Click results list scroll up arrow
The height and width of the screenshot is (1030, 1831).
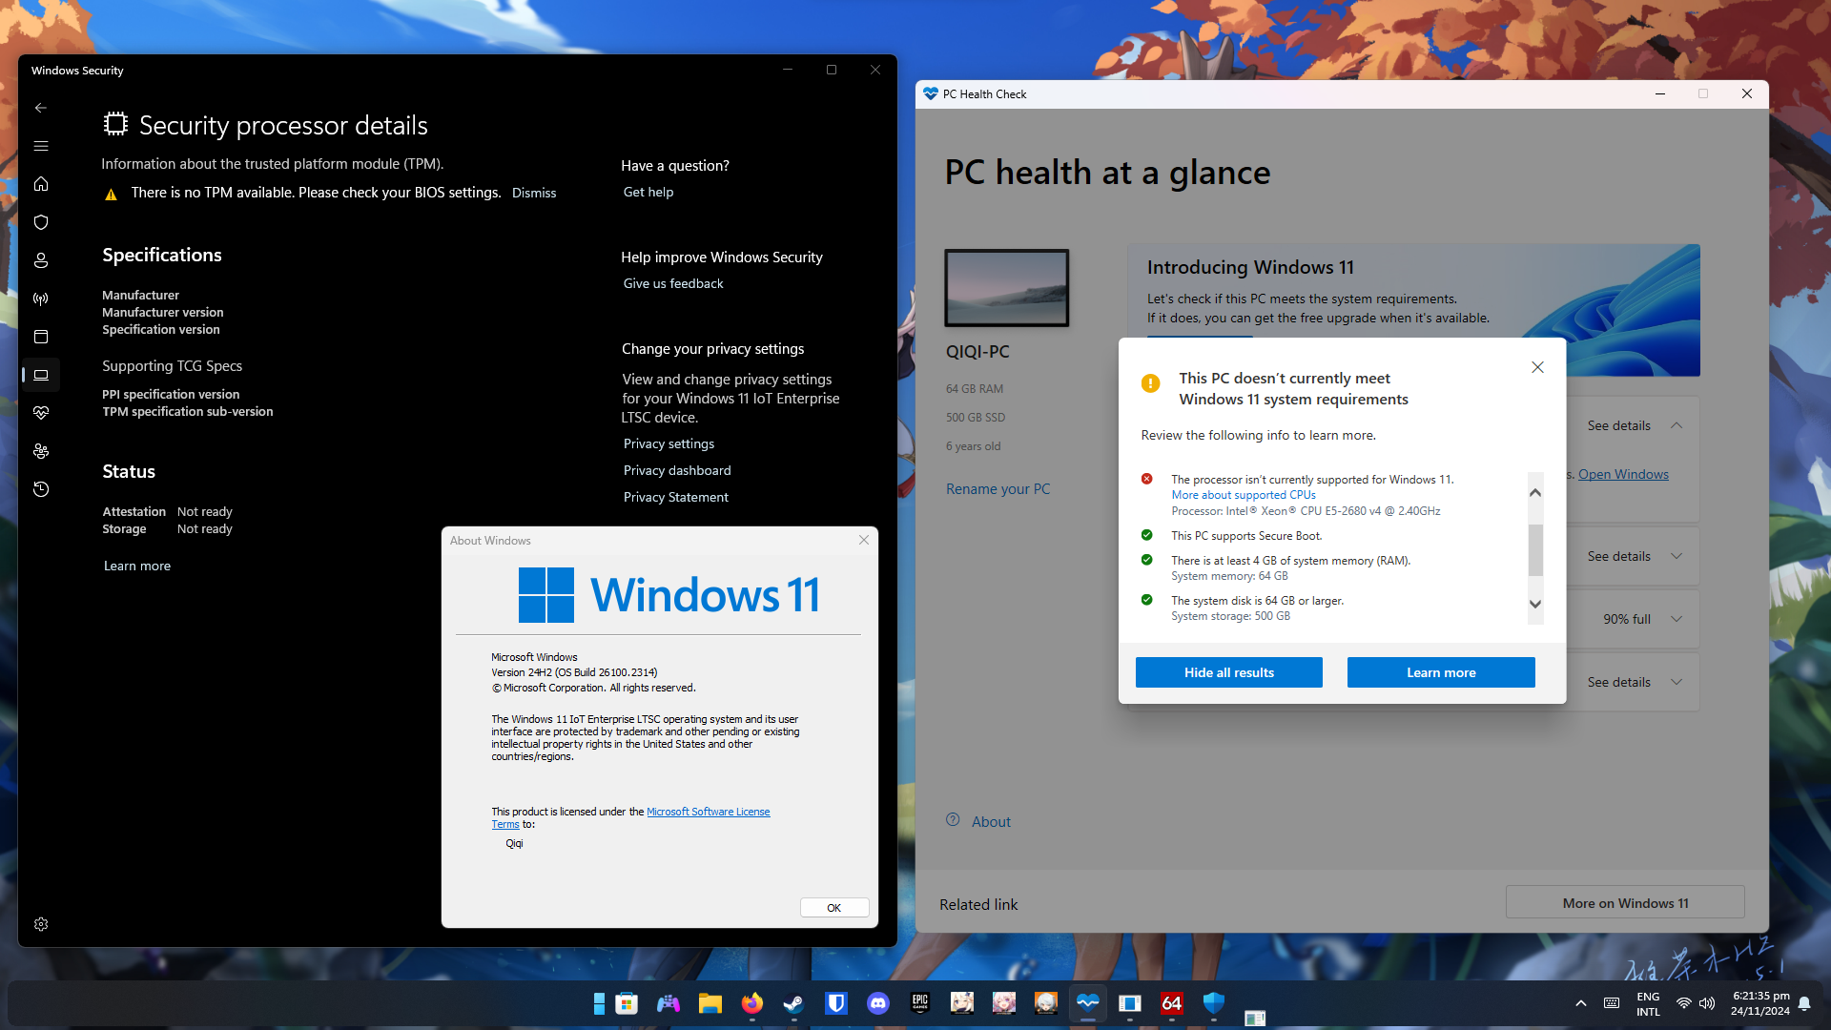pos(1535,492)
